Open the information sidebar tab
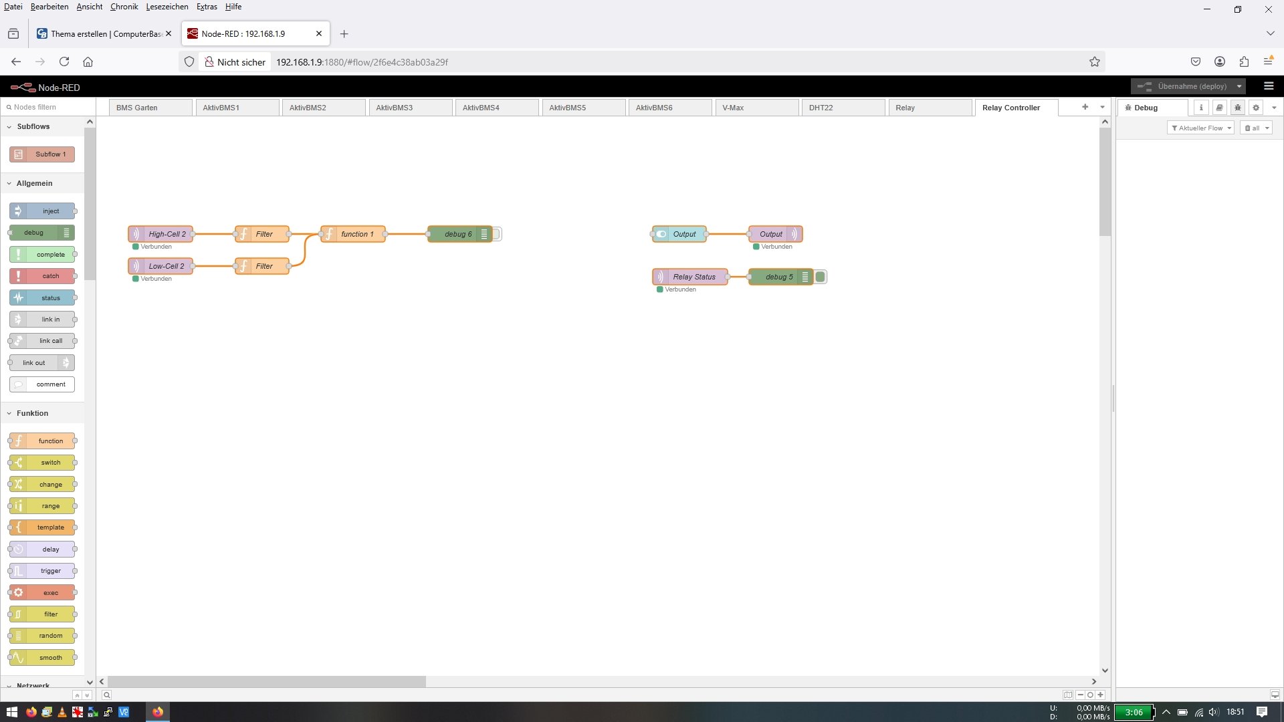The width and height of the screenshot is (1284, 722). pyautogui.click(x=1201, y=108)
